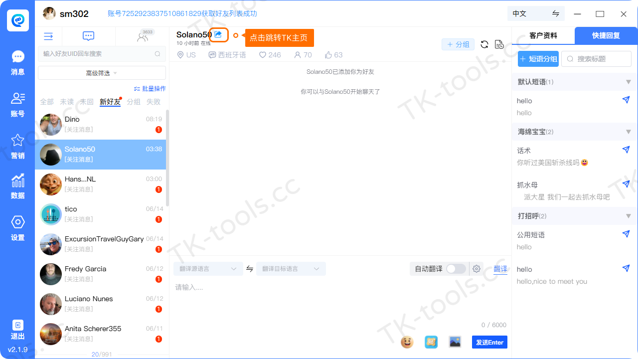Screen dimensions: 638x359
Task: Focus the 搜索标题 search title field
Action: click(596, 59)
